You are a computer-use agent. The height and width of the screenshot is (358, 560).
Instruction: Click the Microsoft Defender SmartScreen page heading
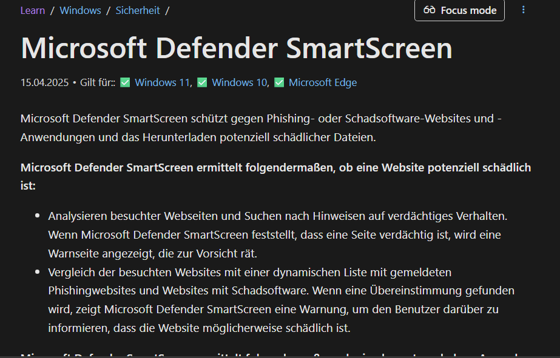pyautogui.click(x=237, y=48)
